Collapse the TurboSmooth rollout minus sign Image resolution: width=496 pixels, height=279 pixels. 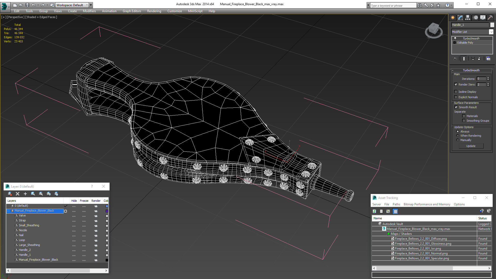coord(453,70)
